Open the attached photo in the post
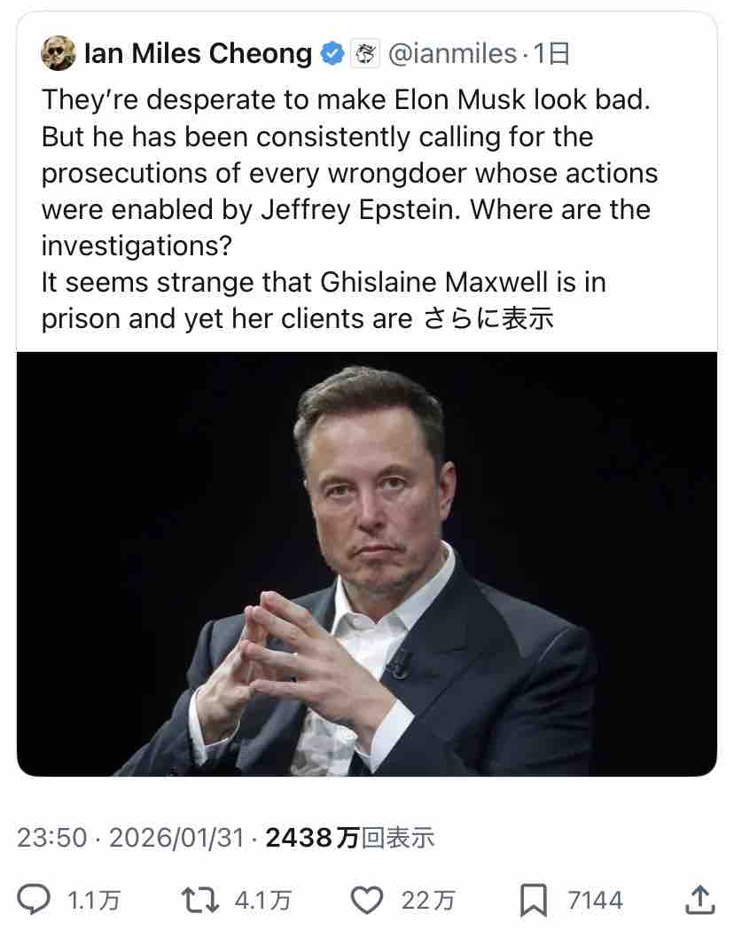Viewport: 734px width, 938px height. pos(366,563)
